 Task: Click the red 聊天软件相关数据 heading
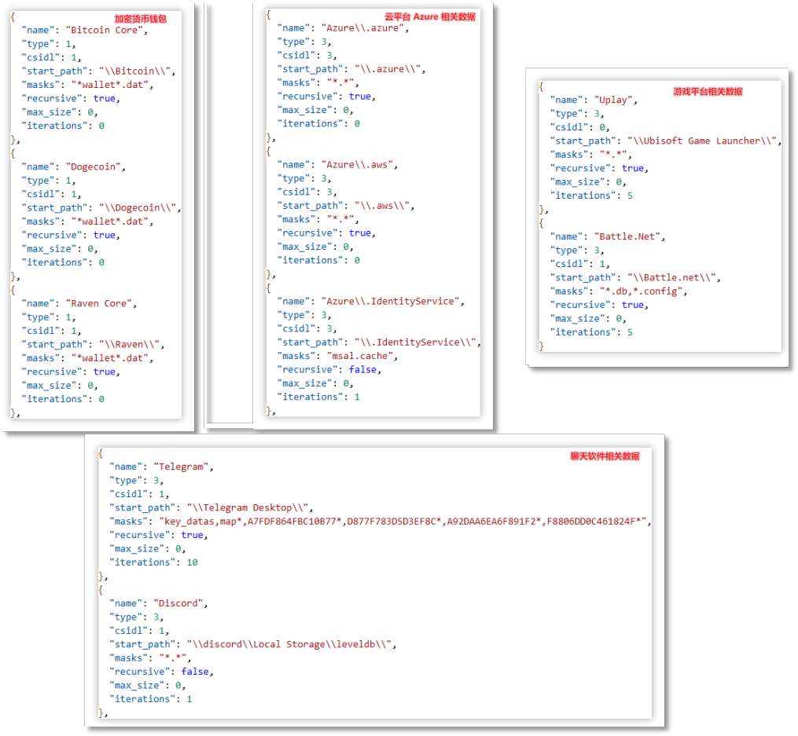[x=605, y=456]
